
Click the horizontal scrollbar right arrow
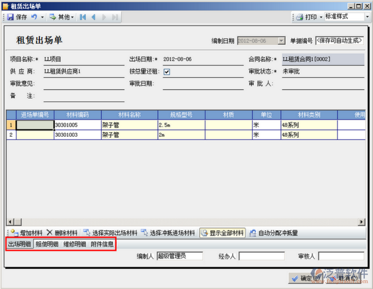[361, 222]
